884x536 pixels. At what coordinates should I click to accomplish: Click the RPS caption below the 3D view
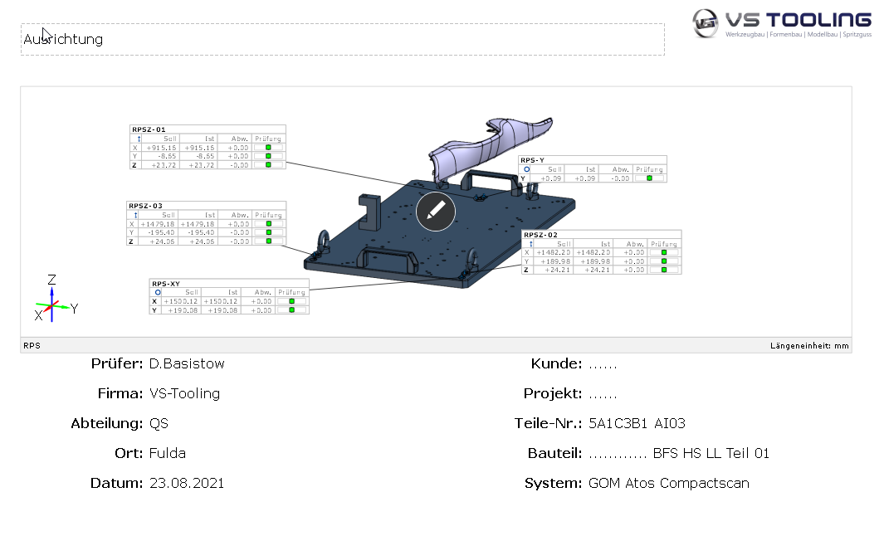pyautogui.click(x=32, y=345)
